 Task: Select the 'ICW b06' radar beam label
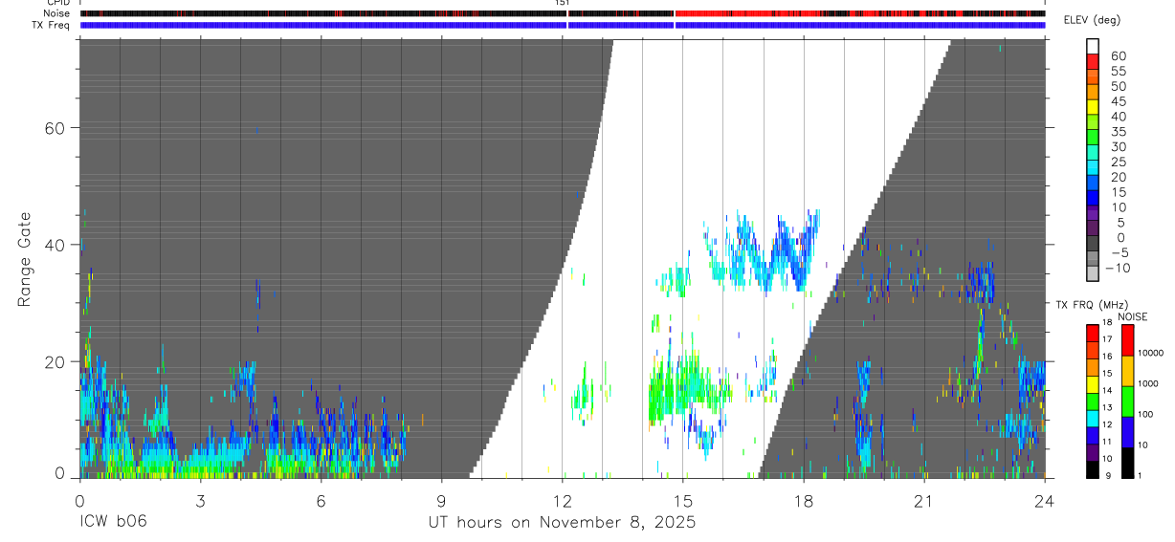113,523
